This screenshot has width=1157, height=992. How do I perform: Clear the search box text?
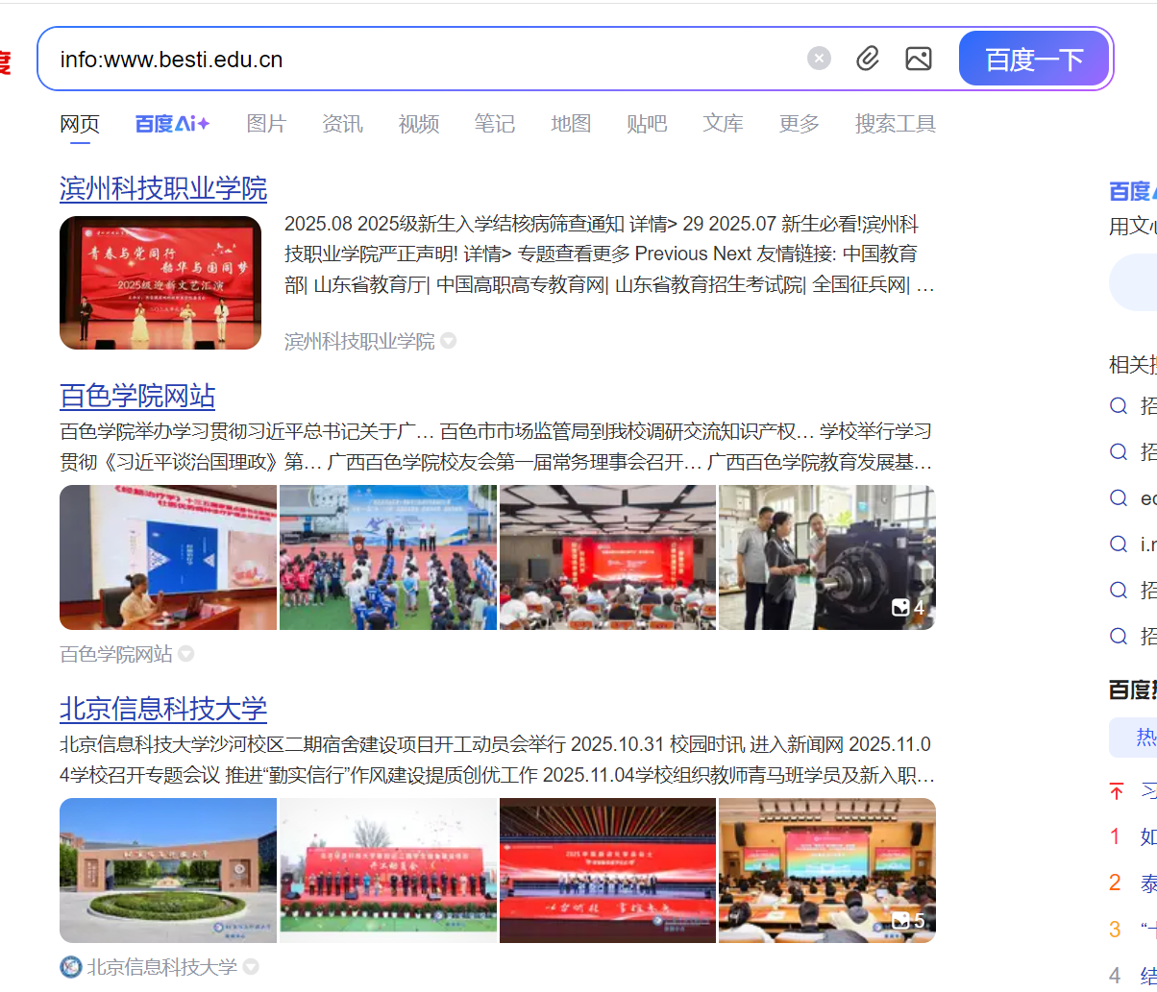coord(819,59)
